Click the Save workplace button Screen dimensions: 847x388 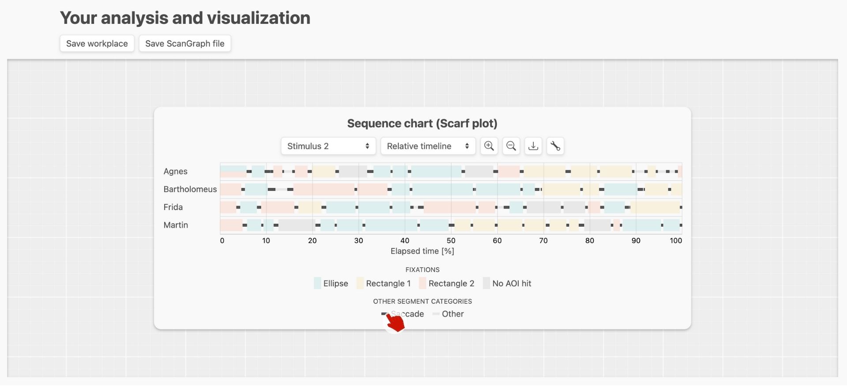(97, 44)
